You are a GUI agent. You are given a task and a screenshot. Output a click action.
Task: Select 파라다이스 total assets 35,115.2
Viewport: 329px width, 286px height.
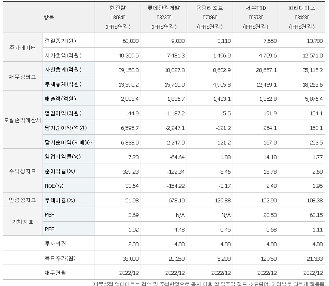tap(313, 70)
